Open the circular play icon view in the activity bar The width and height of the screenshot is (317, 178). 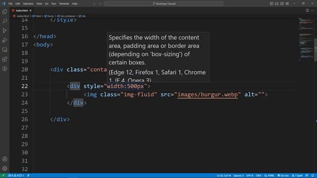pos(4,69)
